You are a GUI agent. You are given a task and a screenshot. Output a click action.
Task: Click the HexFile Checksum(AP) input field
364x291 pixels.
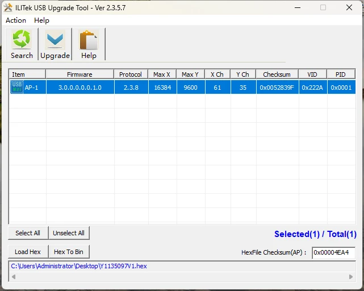click(x=333, y=253)
